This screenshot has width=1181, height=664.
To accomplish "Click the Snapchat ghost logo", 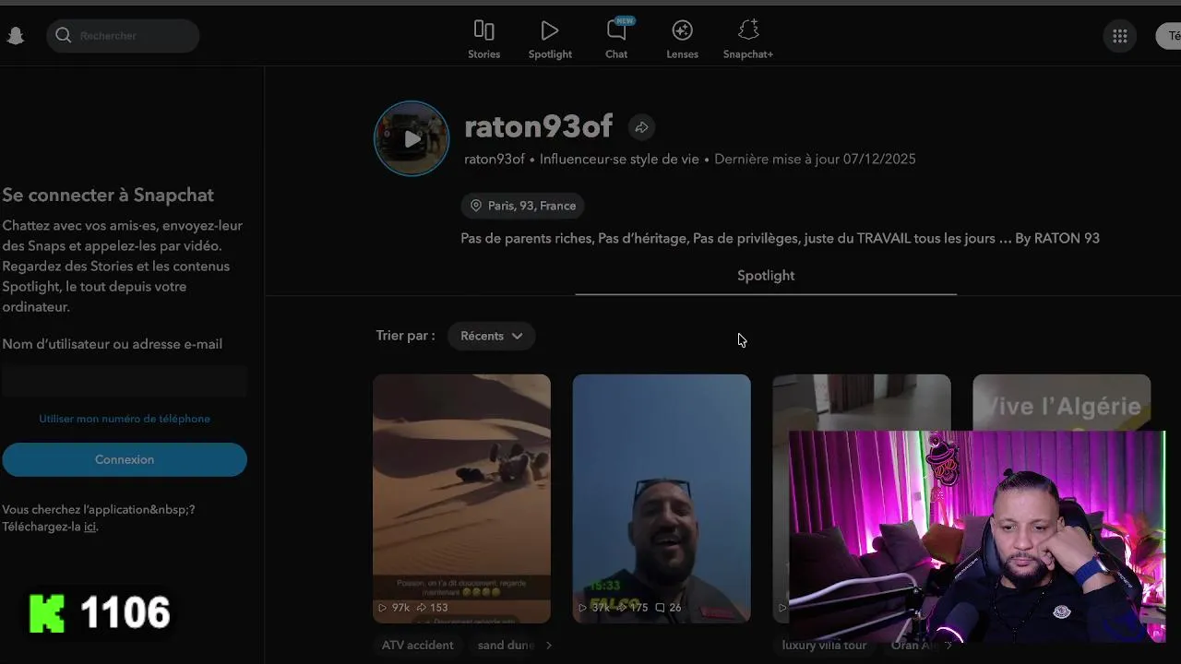I will pos(15,36).
